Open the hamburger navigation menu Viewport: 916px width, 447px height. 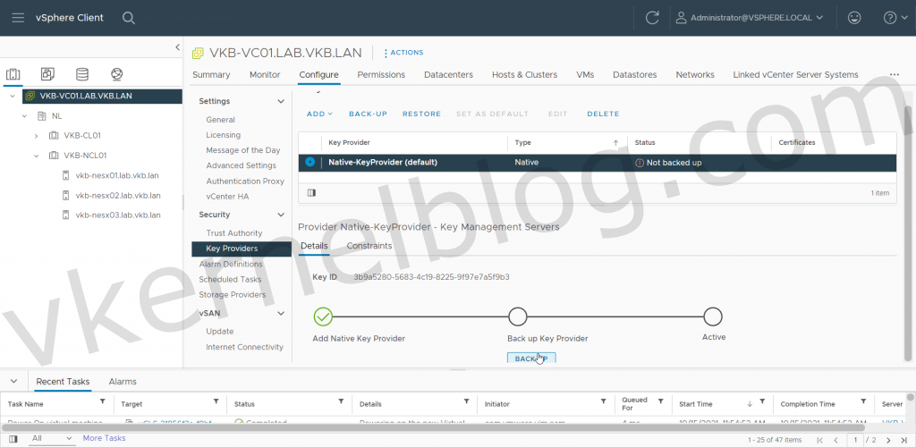19,18
